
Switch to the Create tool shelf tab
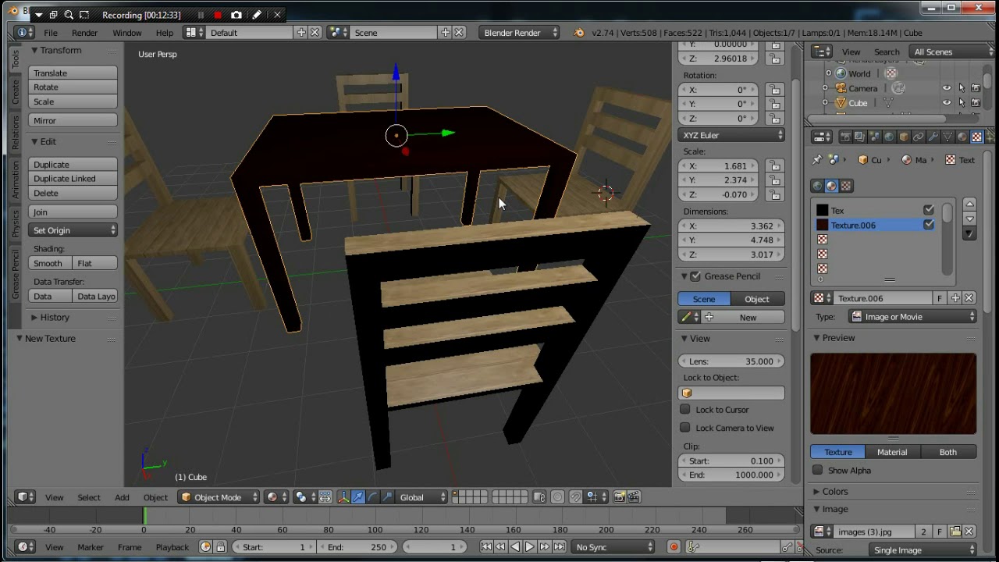16,93
